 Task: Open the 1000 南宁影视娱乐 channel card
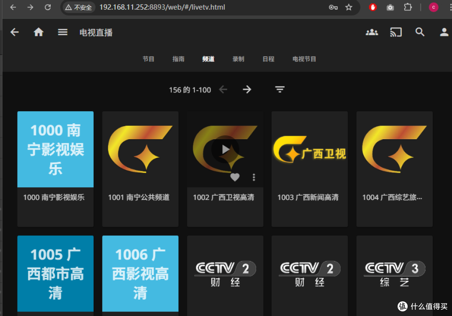pyautogui.click(x=55, y=149)
